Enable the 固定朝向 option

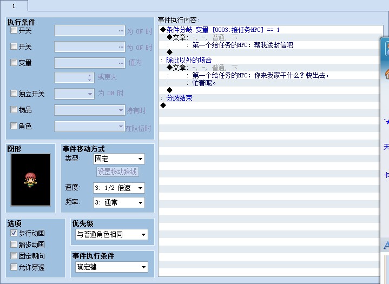[x=14, y=256]
